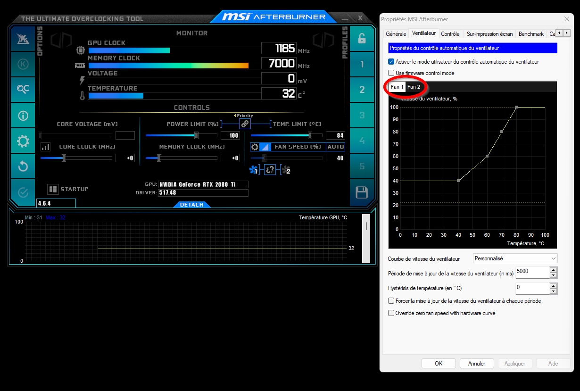Open 'Courbe de vitesse du ventilateur' dropdown
580x391 pixels.
pyautogui.click(x=515, y=258)
